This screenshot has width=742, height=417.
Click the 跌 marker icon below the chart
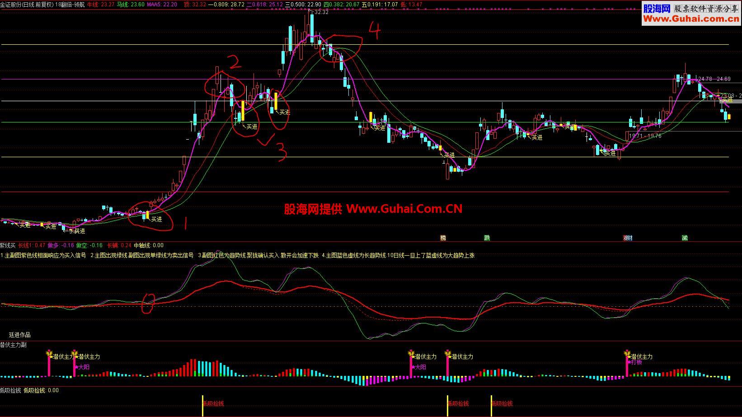[487, 238]
